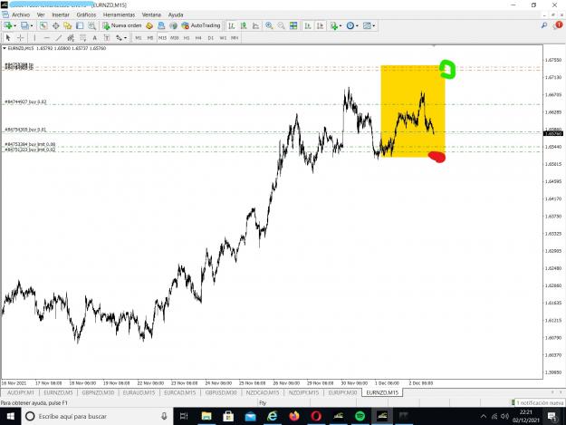Select the Equidistant Channel tool
The image size is (566, 425).
[x=71, y=37]
